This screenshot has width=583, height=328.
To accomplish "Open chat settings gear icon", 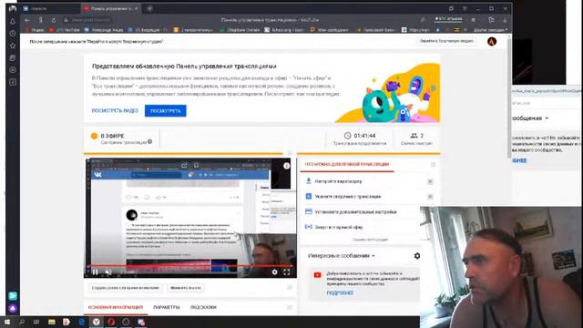I will 417,256.
